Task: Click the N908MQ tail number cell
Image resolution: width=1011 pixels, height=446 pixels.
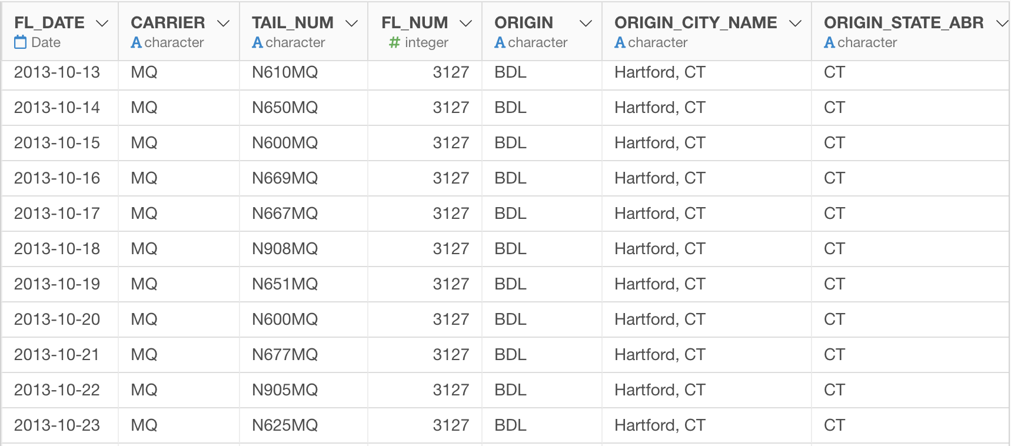Action: (x=285, y=249)
